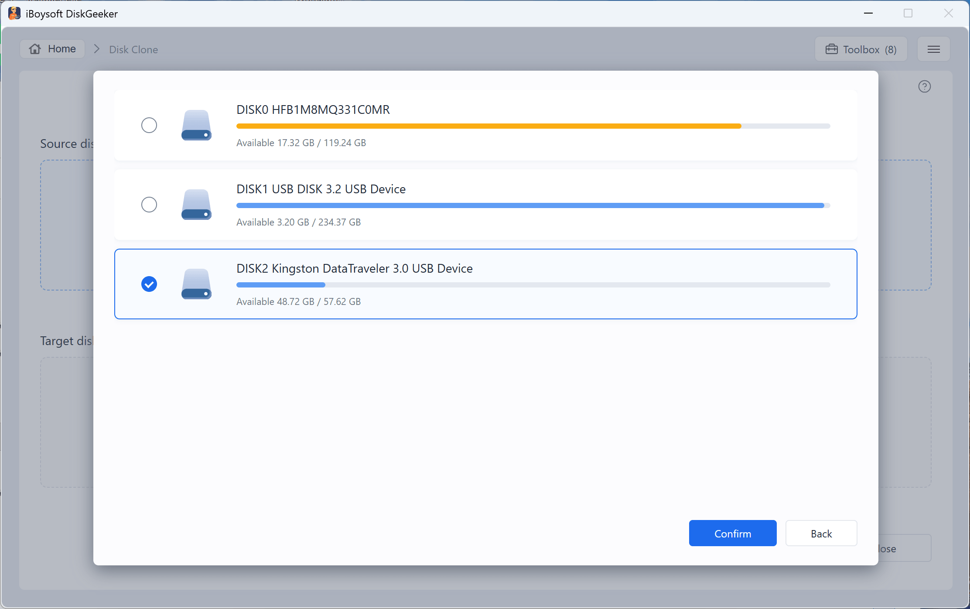Open the hamburger menu icon
This screenshot has height=609, width=970.
[x=934, y=49]
